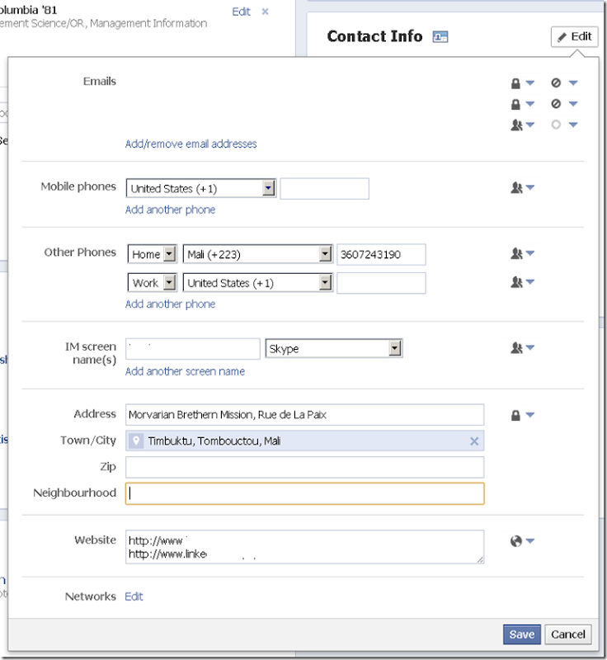Click the Edit link next to Networks
The image size is (607, 660).
click(x=134, y=596)
